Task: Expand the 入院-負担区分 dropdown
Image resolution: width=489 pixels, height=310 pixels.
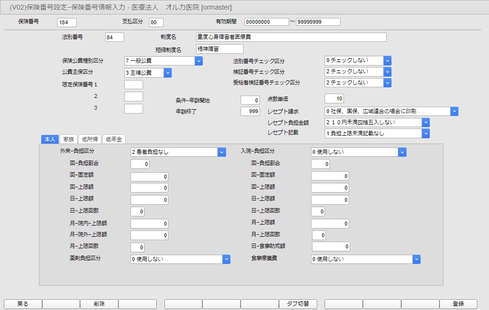Action: (x=402, y=152)
